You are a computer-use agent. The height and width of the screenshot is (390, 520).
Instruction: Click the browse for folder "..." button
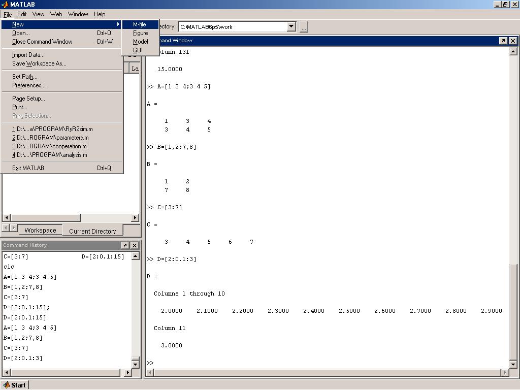[x=304, y=27]
